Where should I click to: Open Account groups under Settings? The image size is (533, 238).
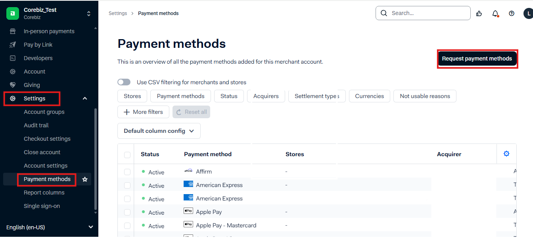(44, 112)
